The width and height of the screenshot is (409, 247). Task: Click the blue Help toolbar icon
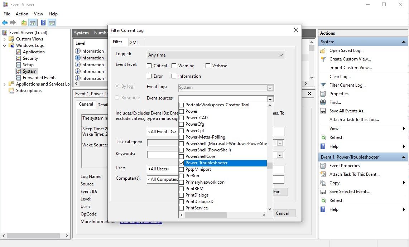click(43, 23)
